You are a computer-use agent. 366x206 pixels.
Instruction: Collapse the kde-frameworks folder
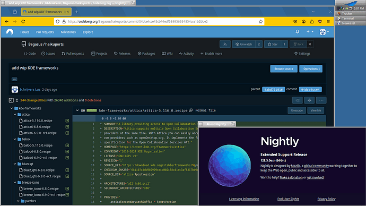point(12,108)
